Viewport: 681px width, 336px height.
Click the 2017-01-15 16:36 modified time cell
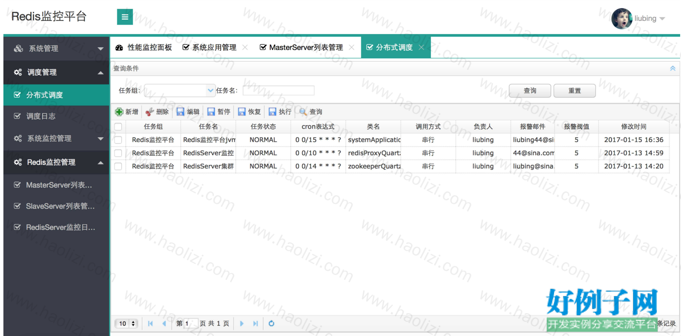(x=634, y=140)
